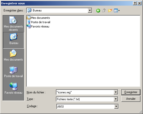The height and width of the screenshot is (114, 143).
Task: Expand the Nom du fichier dropdown arrow
Action: point(116,92)
